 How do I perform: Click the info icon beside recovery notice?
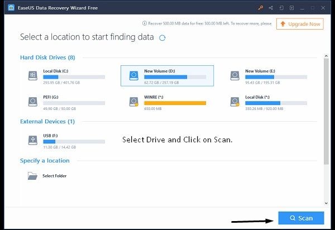pyautogui.click(x=145, y=23)
